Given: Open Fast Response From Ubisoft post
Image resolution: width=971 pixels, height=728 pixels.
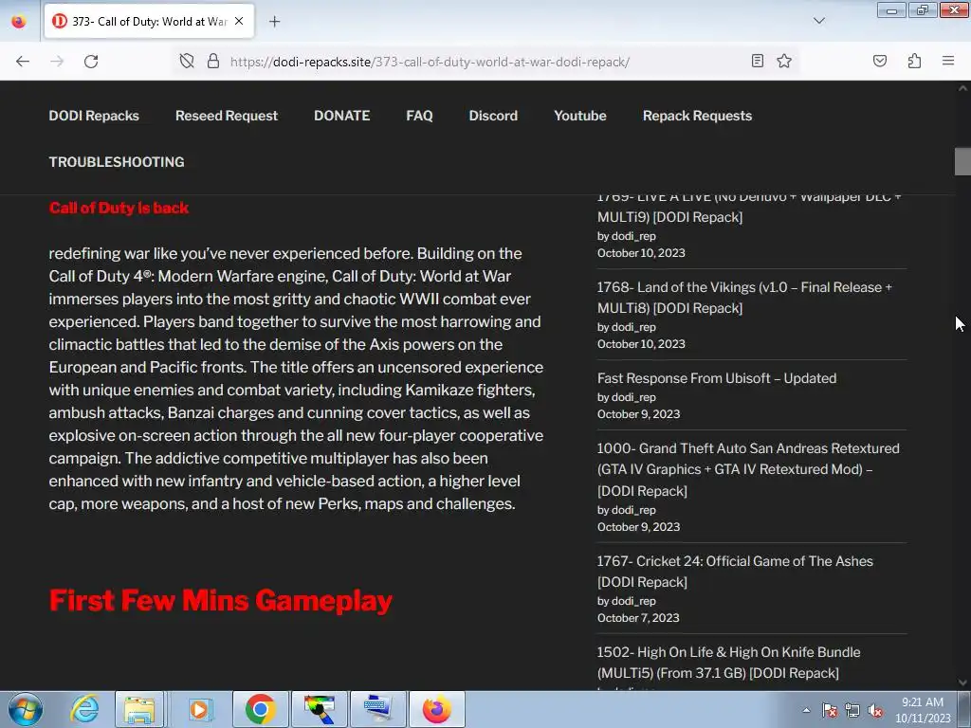Looking at the screenshot, I should point(717,378).
